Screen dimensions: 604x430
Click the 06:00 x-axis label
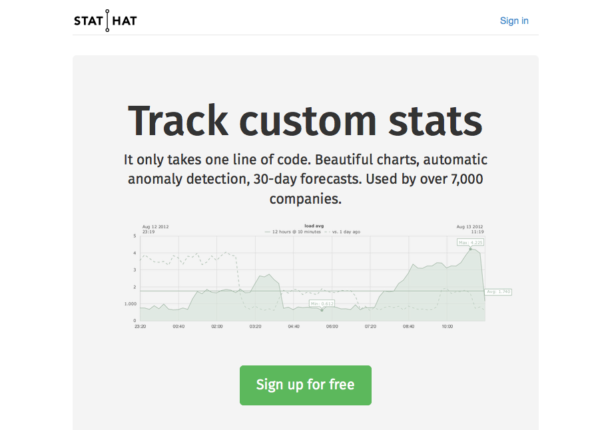[332, 326]
